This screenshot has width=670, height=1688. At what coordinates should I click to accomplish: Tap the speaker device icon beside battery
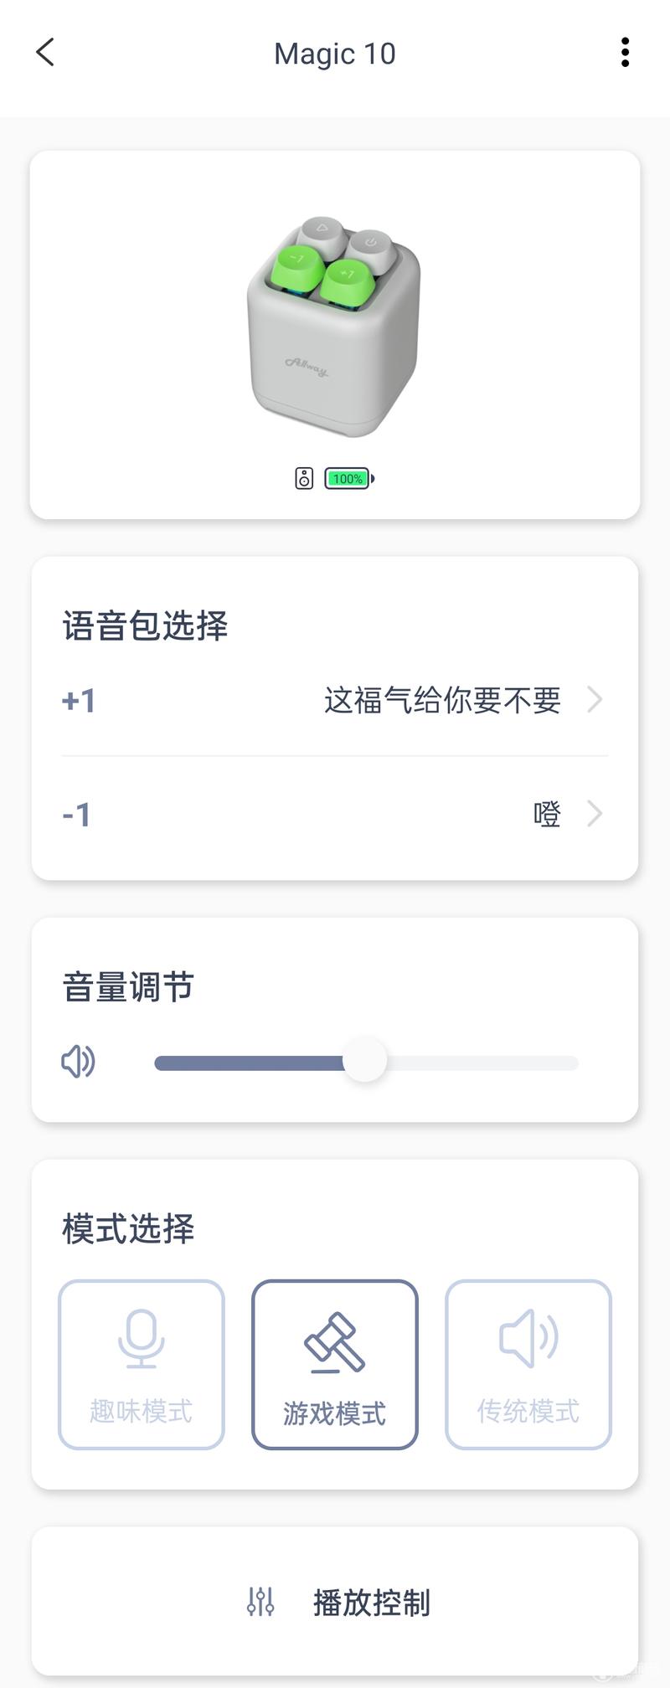pyautogui.click(x=304, y=479)
